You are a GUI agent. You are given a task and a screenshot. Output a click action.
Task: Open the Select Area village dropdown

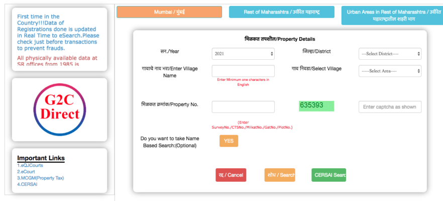click(390, 71)
